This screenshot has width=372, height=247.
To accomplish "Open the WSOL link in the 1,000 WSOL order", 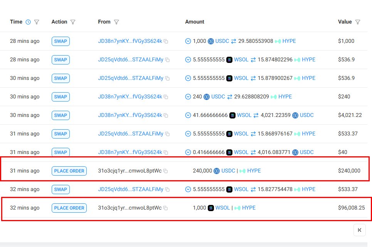I will coord(222,208).
